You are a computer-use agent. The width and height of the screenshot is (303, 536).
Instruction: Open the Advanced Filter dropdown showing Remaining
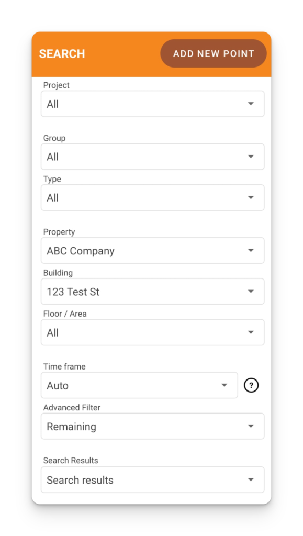coord(152,426)
